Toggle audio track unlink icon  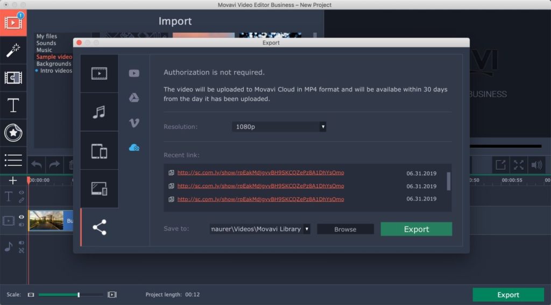click(22, 251)
